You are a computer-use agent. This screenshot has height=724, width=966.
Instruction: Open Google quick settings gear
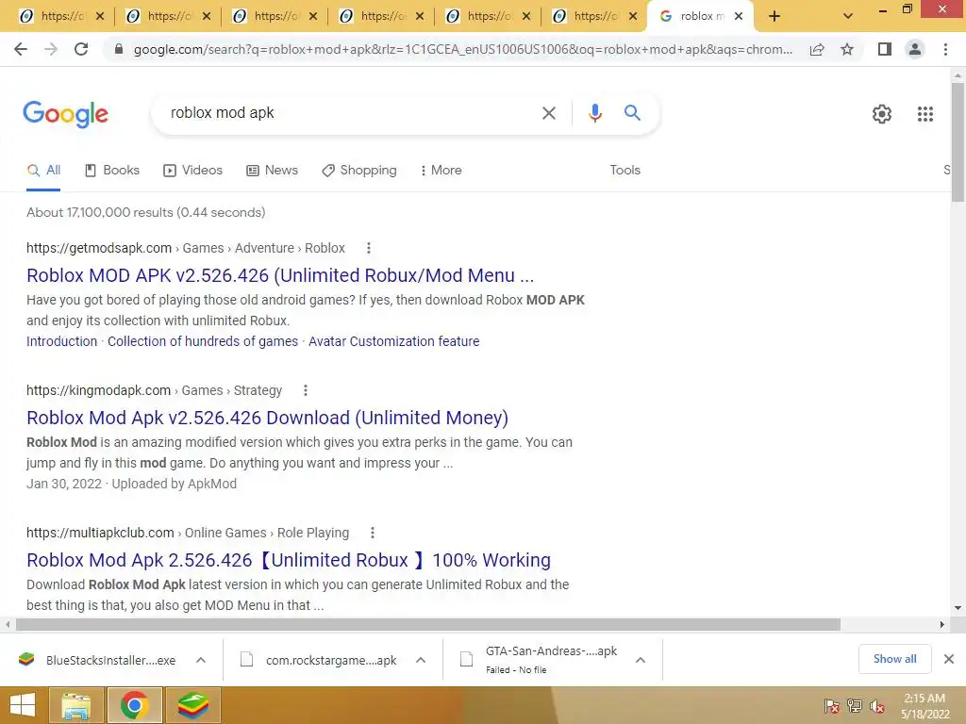pos(882,114)
